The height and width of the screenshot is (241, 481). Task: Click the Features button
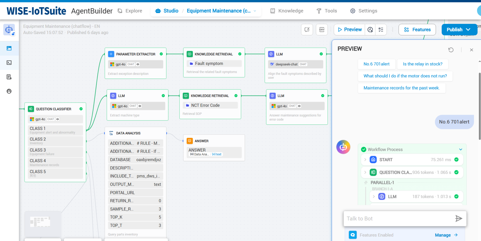(x=417, y=30)
